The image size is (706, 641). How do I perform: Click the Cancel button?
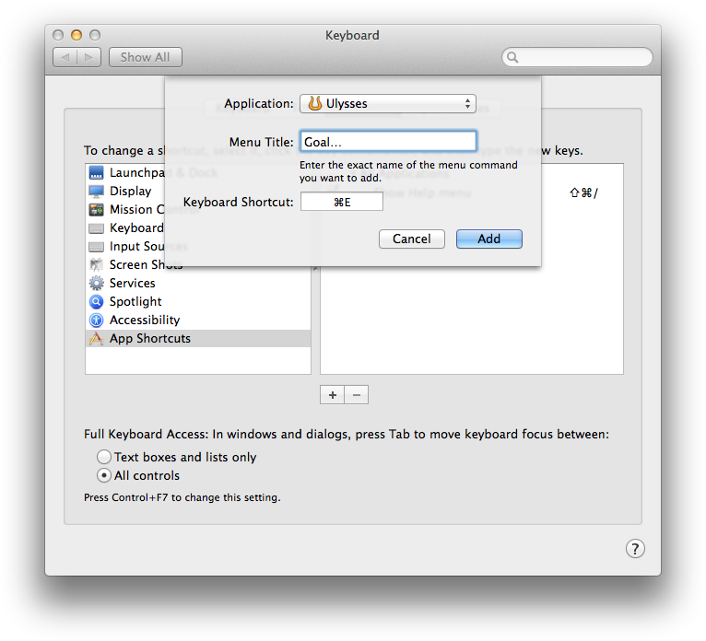tap(412, 239)
